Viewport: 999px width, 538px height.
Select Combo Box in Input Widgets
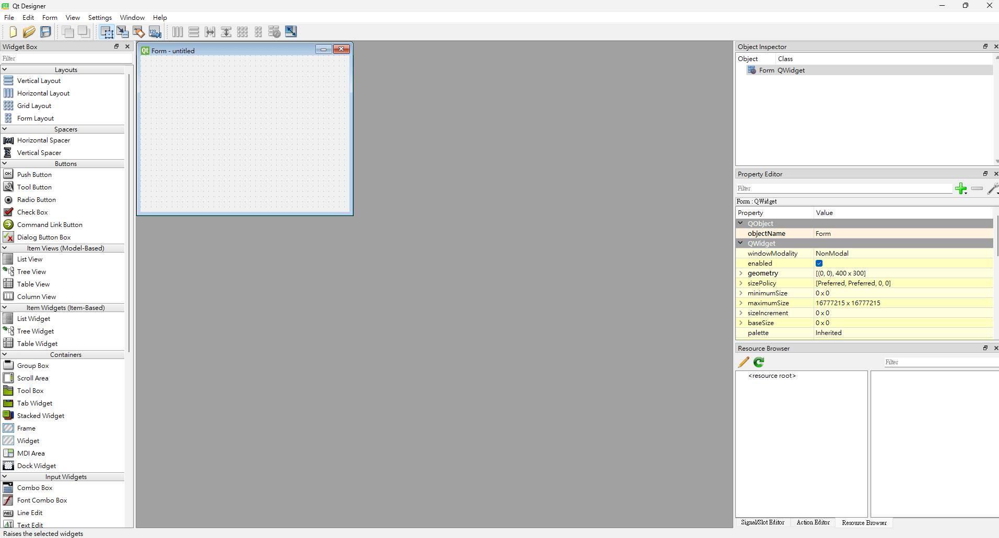(35, 488)
